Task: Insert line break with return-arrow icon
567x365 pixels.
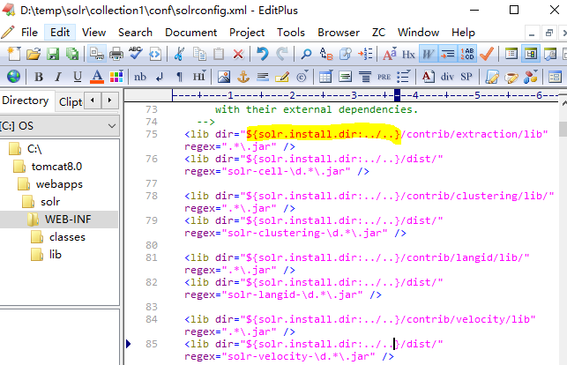Action: pyautogui.click(x=160, y=77)
